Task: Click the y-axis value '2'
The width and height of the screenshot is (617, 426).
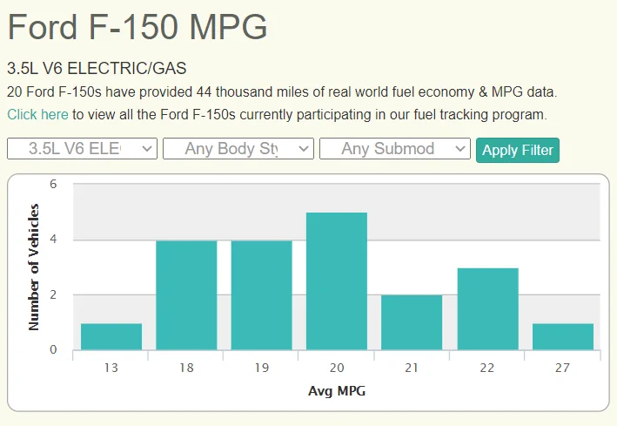Action: click(53, 294)
